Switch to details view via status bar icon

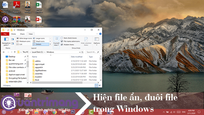pyautogui.click(x=96, y=86)
